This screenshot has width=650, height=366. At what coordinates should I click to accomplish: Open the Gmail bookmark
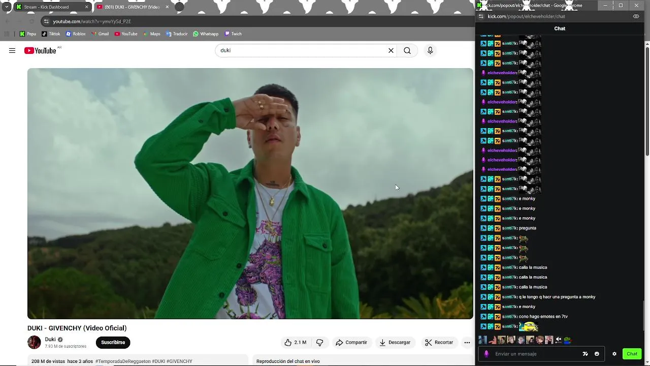tap(100, 34)
